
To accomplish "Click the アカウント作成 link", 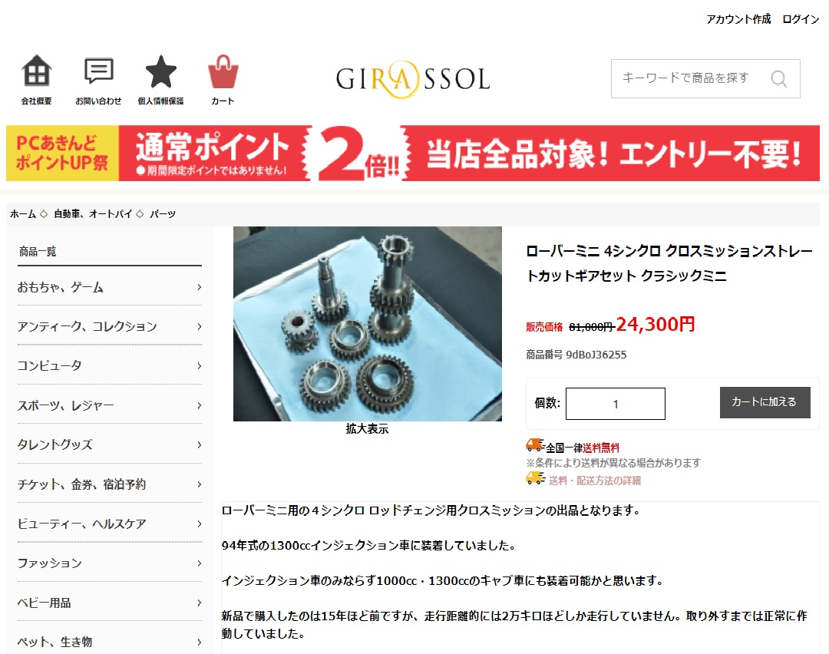I will point(738,19).
